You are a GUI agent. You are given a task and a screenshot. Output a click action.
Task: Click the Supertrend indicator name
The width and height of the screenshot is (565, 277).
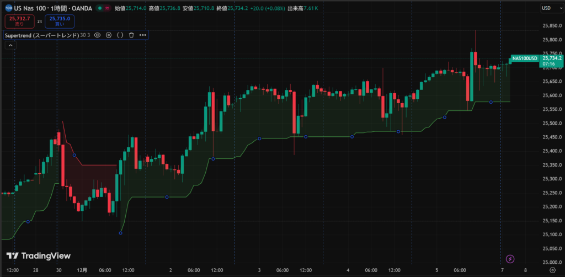(x=41, y=35)
